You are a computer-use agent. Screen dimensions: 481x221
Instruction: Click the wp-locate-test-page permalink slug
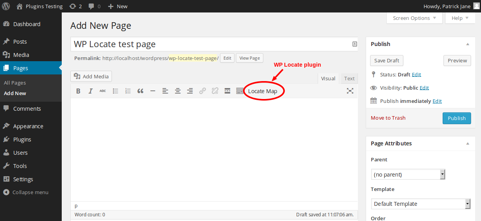point(193,58)
